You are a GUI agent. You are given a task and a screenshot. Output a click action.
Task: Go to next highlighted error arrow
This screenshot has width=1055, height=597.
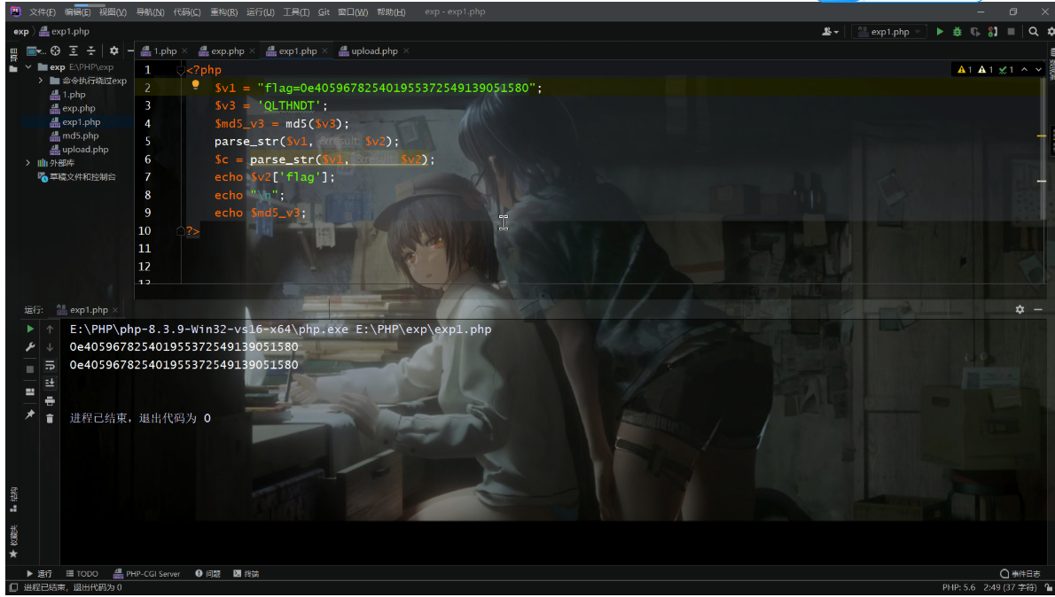point(1038,69)
